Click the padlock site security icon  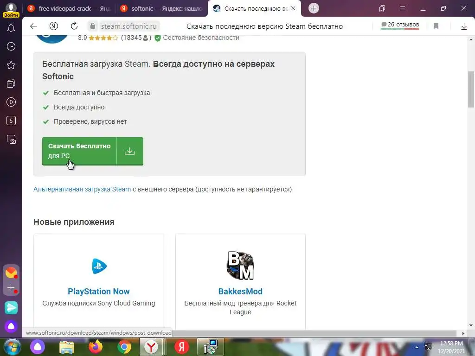pyautogui.click(x=93, y=26)
